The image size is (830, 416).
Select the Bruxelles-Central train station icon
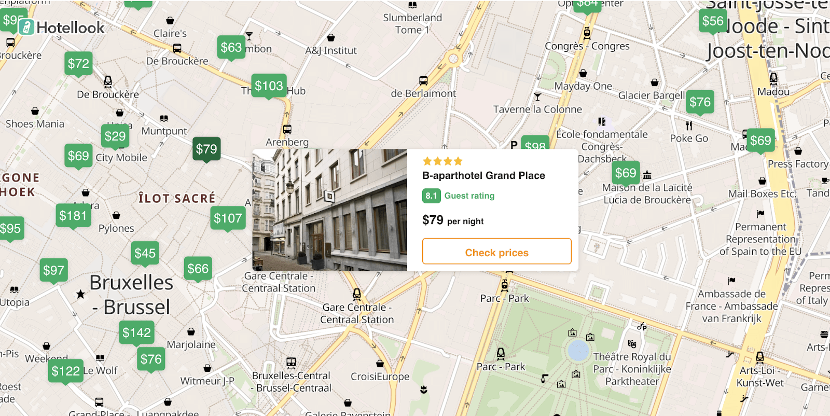(x=291, y=363)
